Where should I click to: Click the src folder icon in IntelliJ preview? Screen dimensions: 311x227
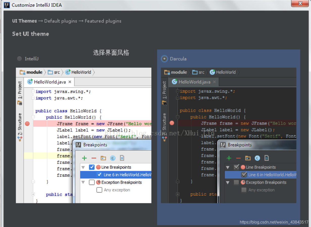click(50, 72)
